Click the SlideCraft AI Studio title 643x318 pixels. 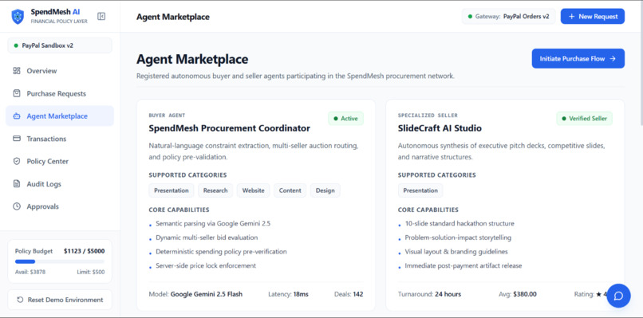[440, 128]
